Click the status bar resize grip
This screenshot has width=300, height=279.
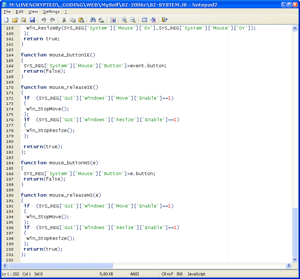click(296, 275)
